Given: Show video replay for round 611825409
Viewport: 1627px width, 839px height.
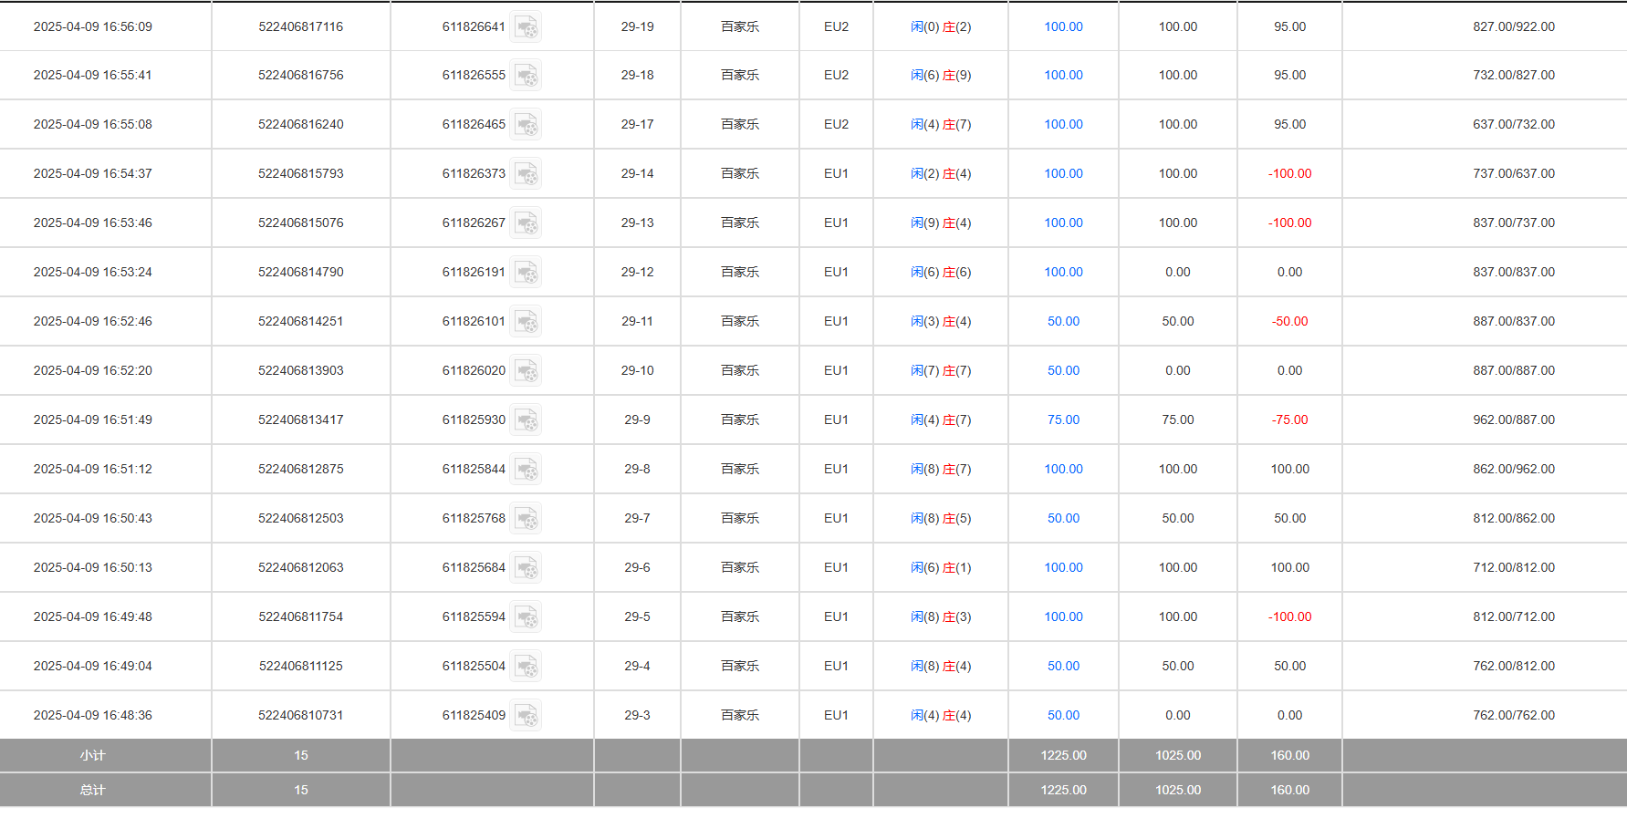Looking at the screenshot, I should pyautogui.click(x=526, y=716).
